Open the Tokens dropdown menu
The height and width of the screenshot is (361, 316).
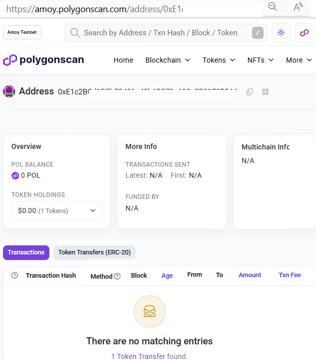pos(219,60)
